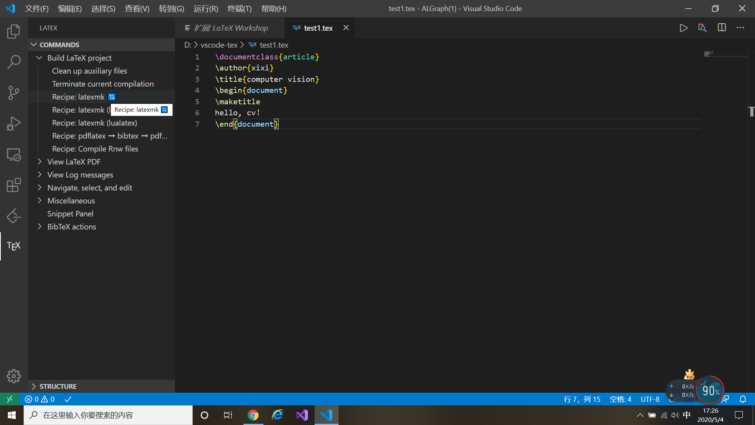Open the Explorer view in activity bar
This screenshot has height=425, width=755.
pos(13,31)
